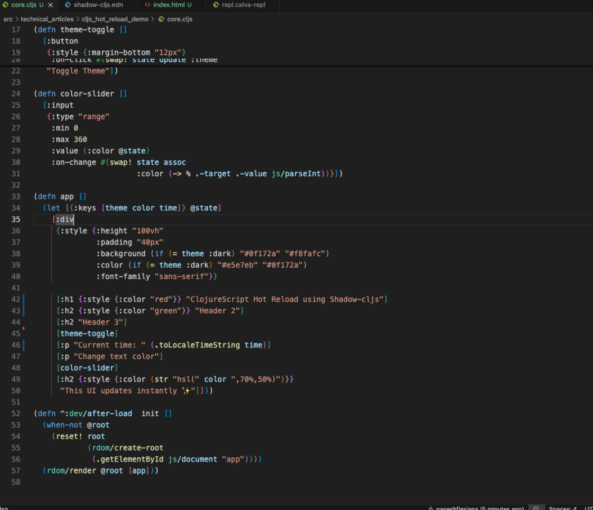
Task: Click the zoom magnifier icon in status bar
Action: (536, 507)
